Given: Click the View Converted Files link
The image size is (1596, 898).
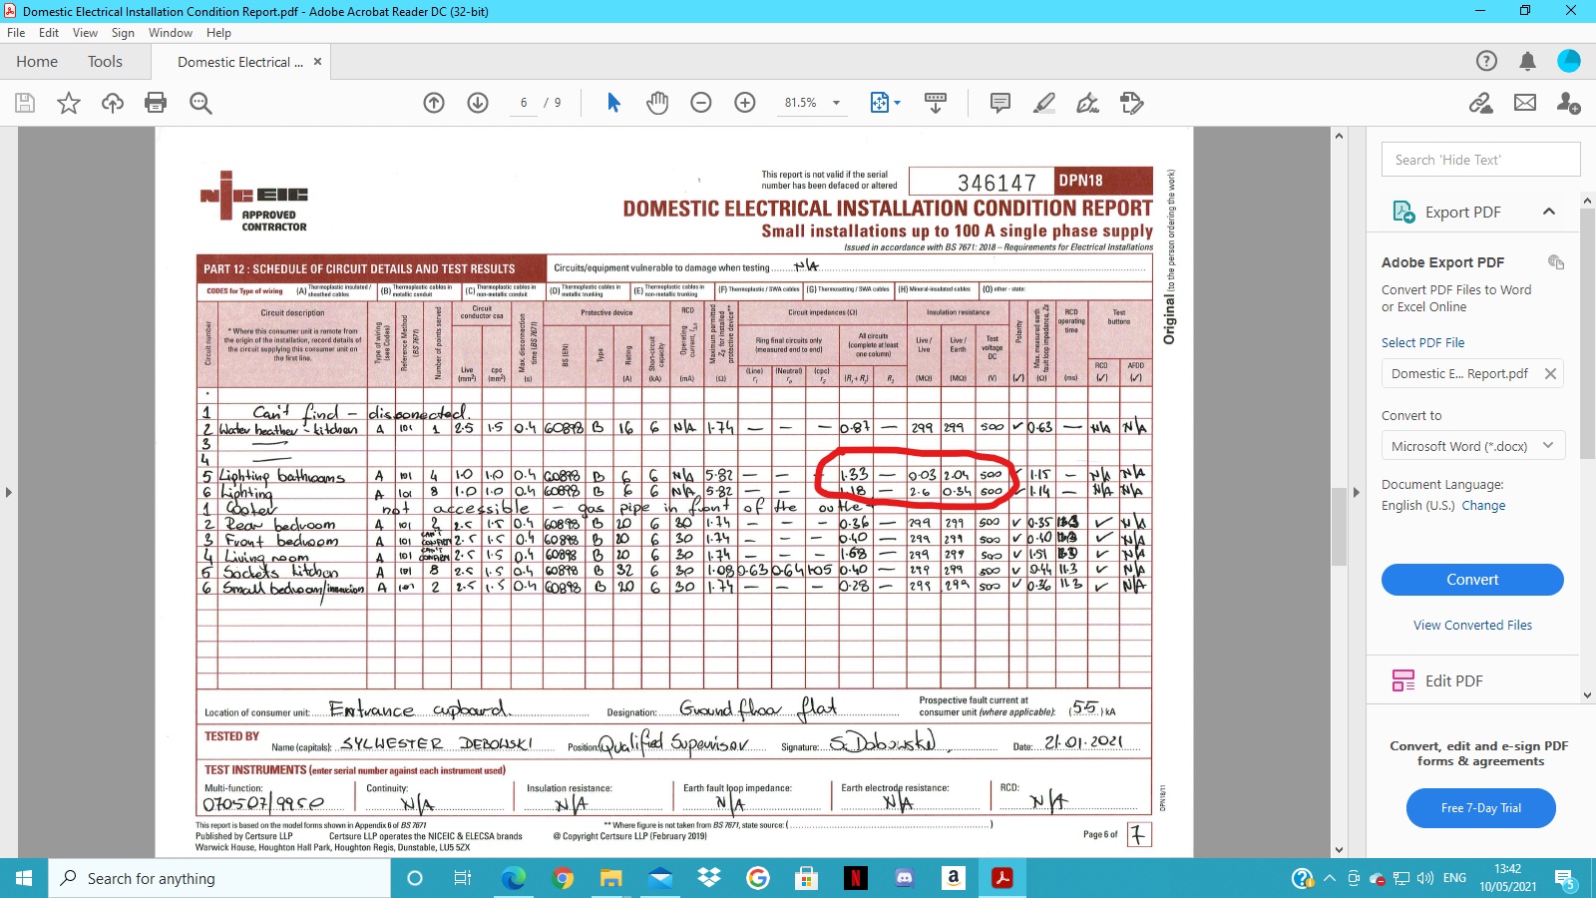Looking at the screenshot, I should pyautogui.click(x=1472, y=626).
